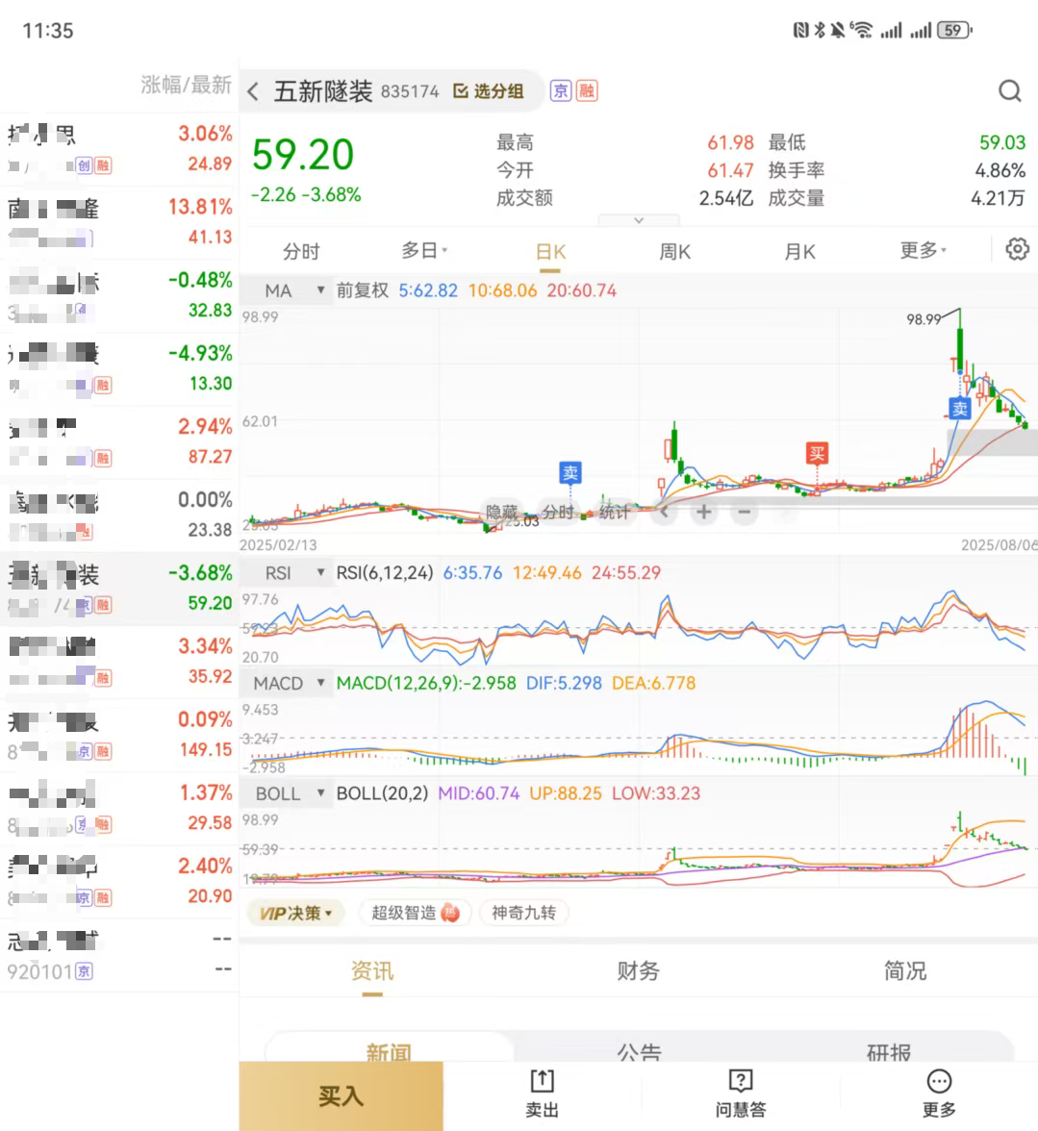
Task: Tap the 超级智造 tag
Action: (415, 914)
